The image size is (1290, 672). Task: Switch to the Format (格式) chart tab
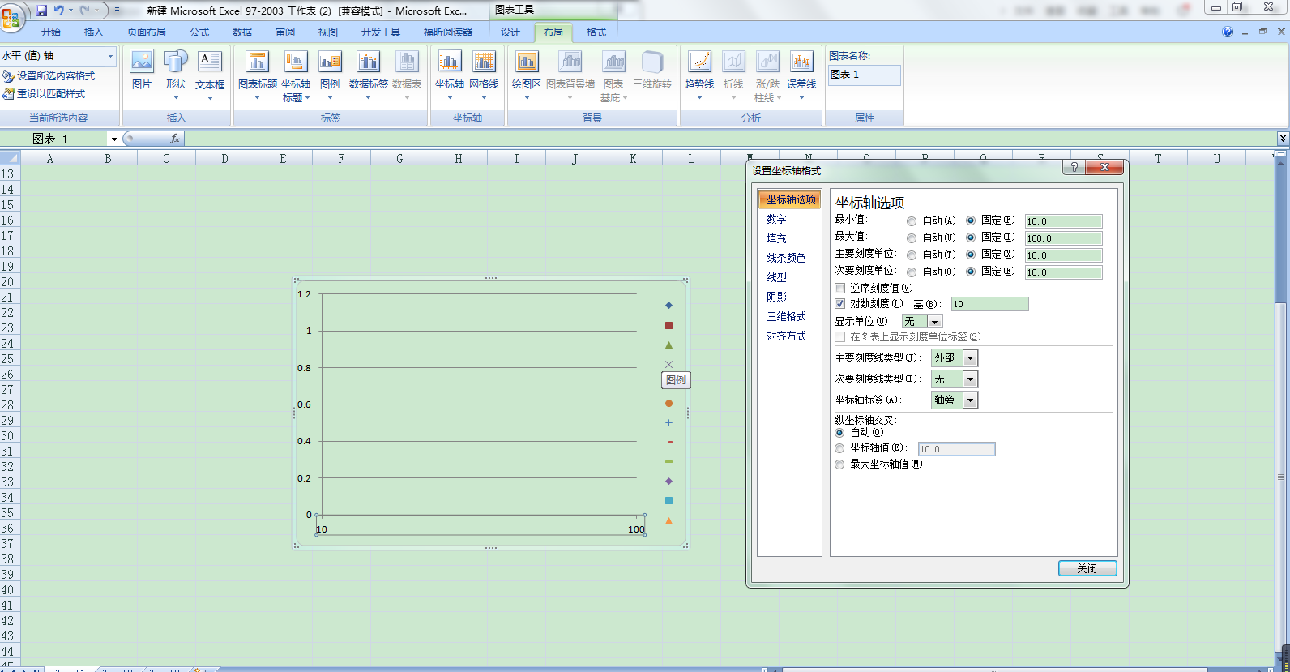596,32
